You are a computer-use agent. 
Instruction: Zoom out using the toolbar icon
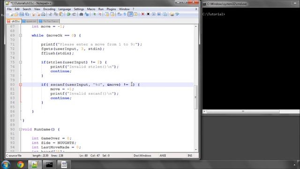(100, 15)
